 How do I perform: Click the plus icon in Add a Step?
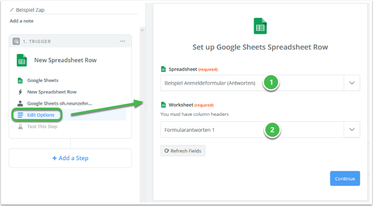coord(55,158)
